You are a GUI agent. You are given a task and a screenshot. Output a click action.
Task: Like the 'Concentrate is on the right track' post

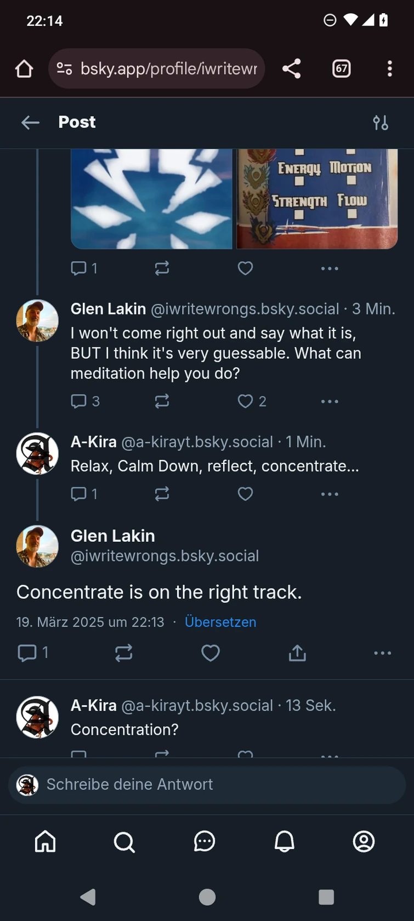pyautogui.click(x=211, y=653)
